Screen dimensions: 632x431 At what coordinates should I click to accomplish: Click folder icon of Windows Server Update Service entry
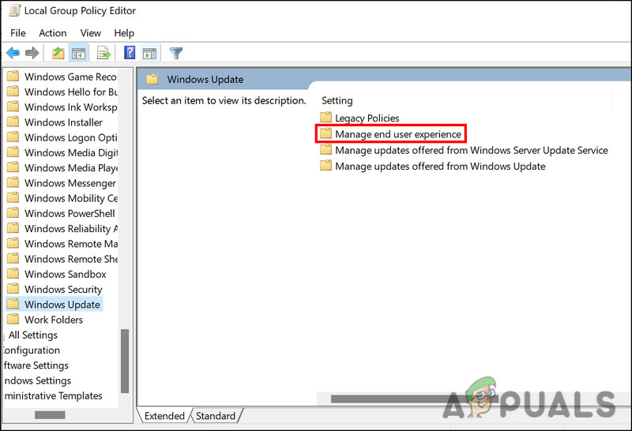(325, 149)
